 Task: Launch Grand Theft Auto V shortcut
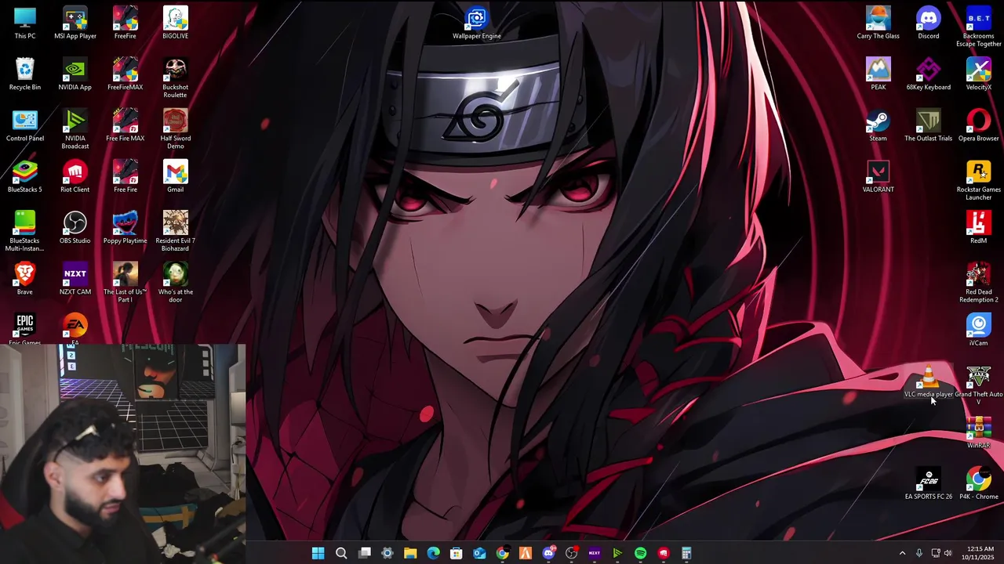click(979, 385)
